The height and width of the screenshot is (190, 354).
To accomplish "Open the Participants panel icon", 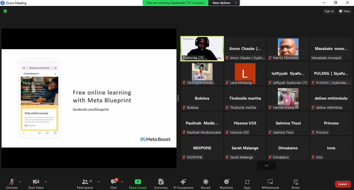I will pos(85,182).
